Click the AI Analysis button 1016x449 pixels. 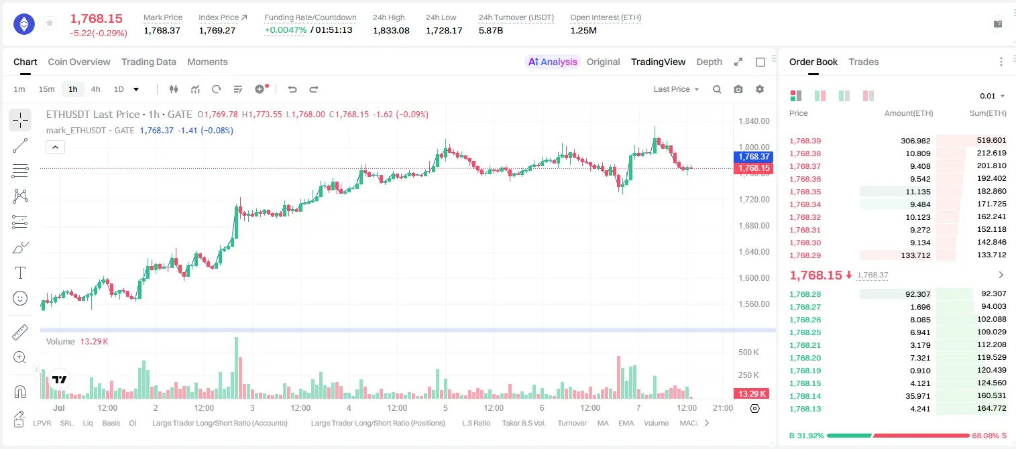click(553, 62)
